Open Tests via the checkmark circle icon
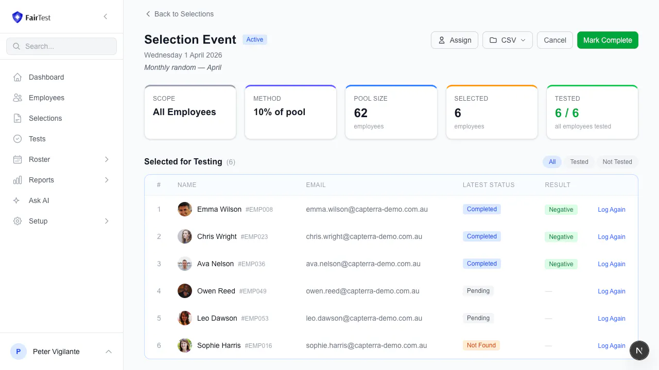Viewport: 659px width, 370px height. (18, 139)
